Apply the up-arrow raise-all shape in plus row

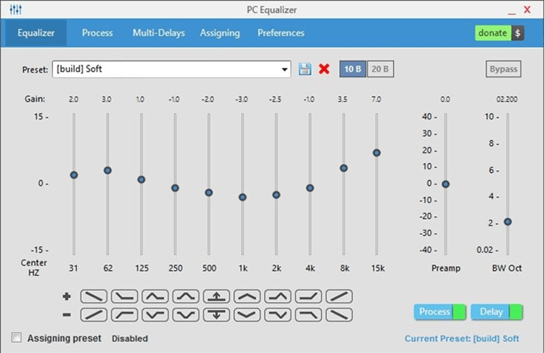pyautogui.click(x=217, y=296)
